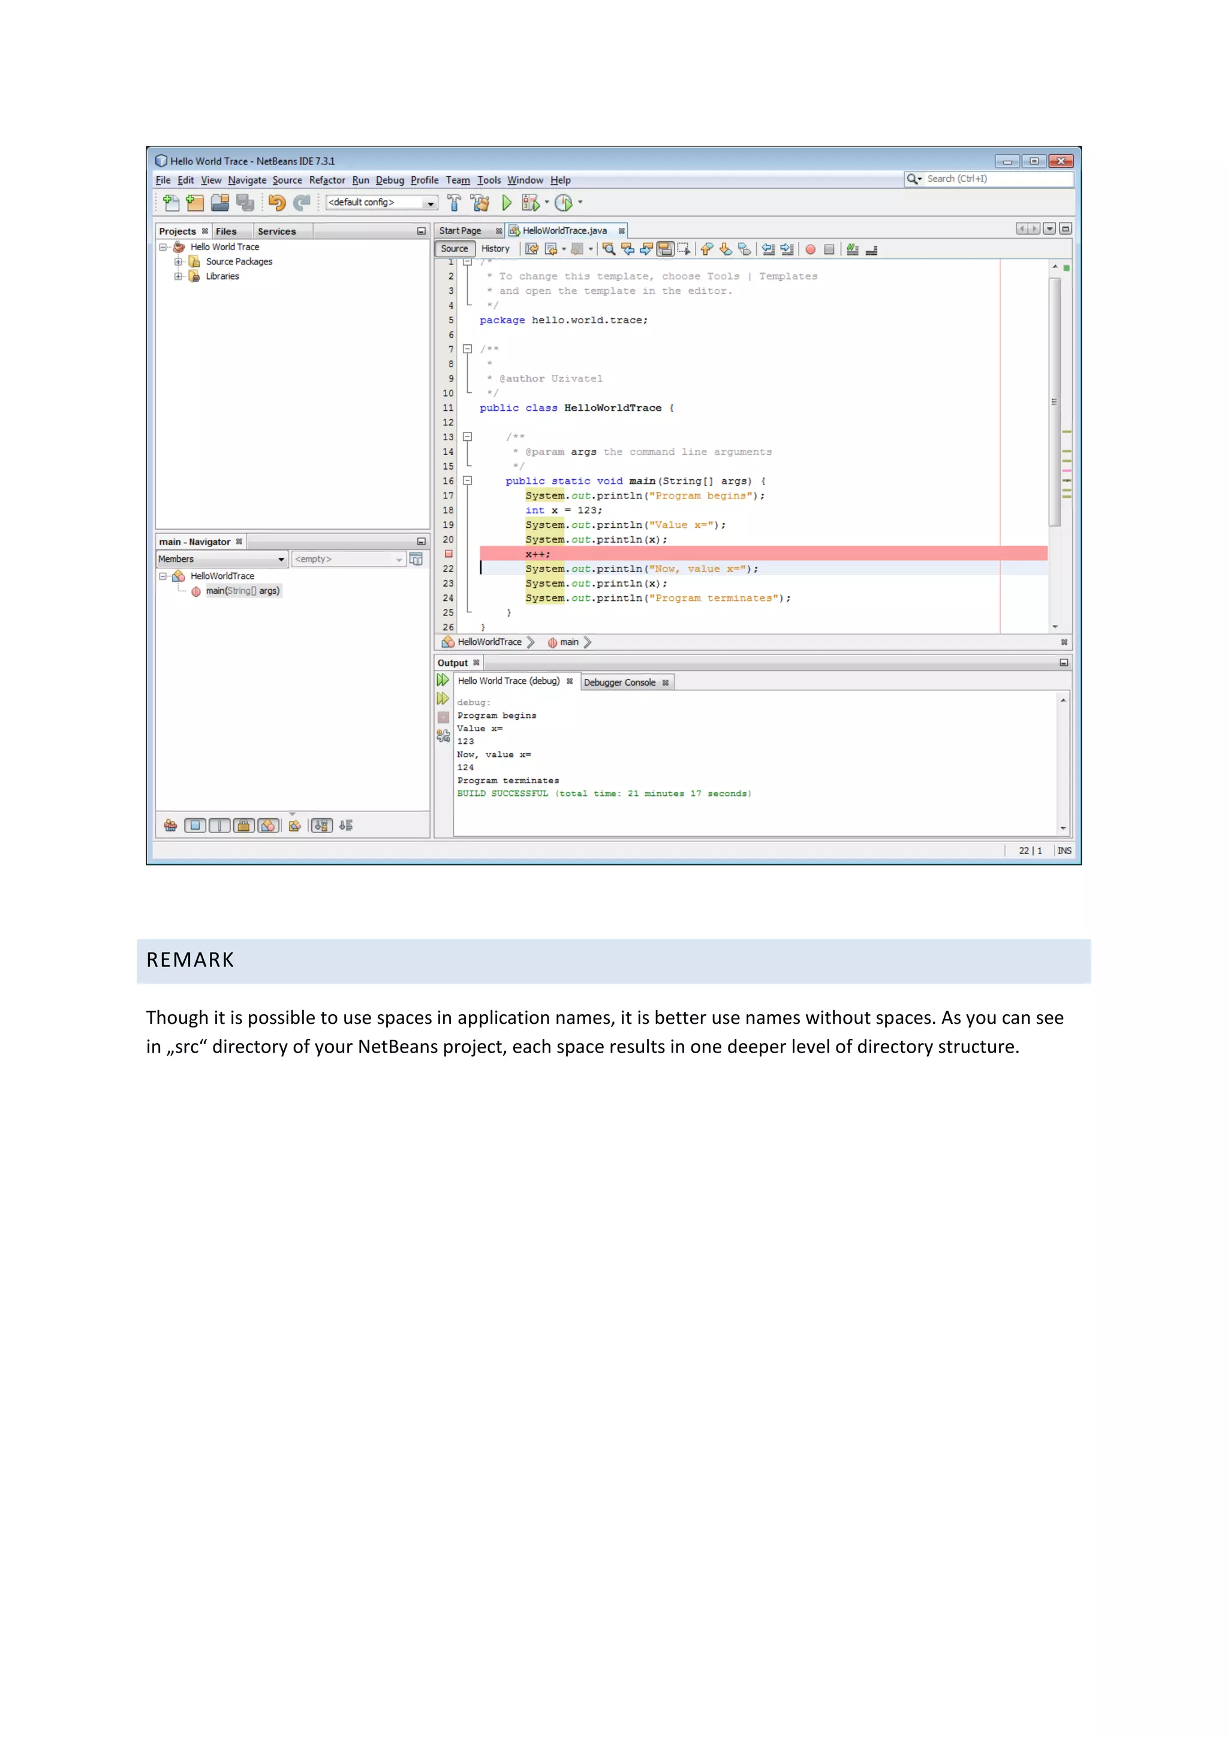Click Clean and Build Project icon
This screenshot has width=1228, height=1737.
480,203
